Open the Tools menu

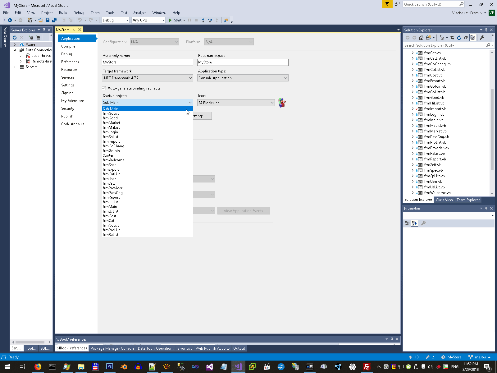tap(110, 13)
